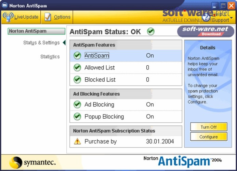Click the AntiSpam Features section header
Screen dimensions: 237x171
(126, 45)
